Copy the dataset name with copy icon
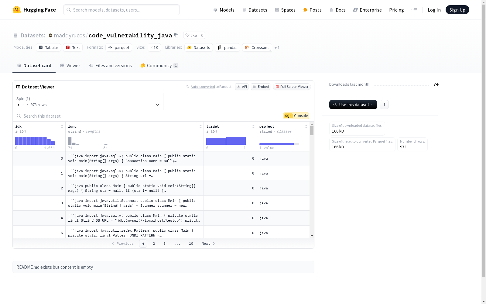The image size is (486, 304). coord(176,35)
